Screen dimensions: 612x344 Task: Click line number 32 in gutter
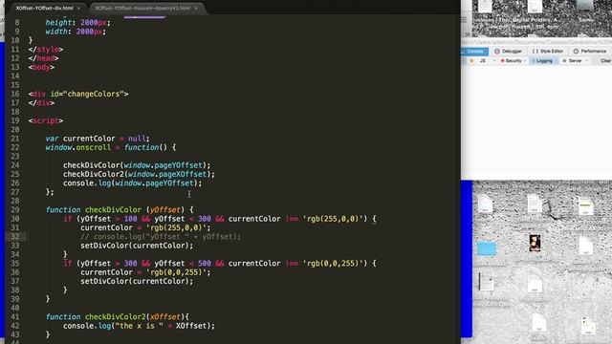15,237
